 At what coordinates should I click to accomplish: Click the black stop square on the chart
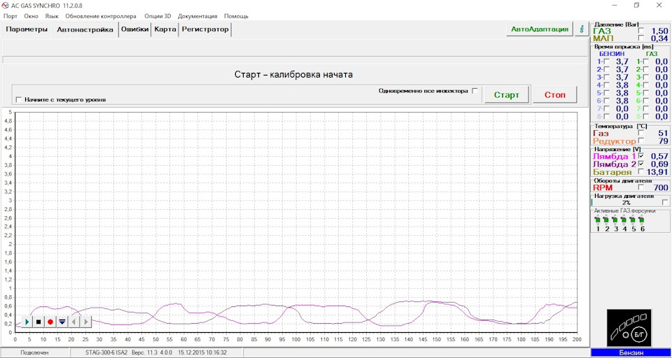click(38, 321)
